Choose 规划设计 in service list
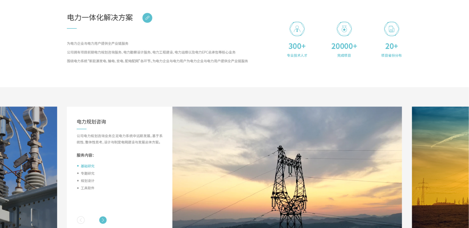The height and width of the screenshot is (228, 469). [87, 181]
